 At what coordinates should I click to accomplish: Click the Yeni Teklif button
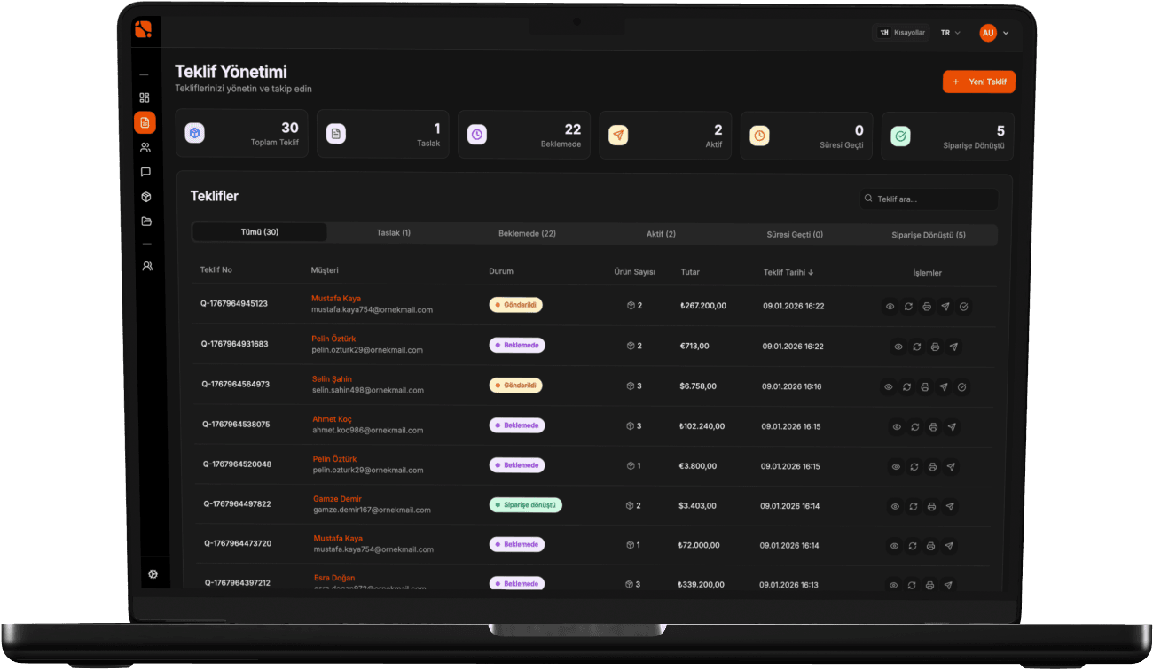click(x=978, y=82)
